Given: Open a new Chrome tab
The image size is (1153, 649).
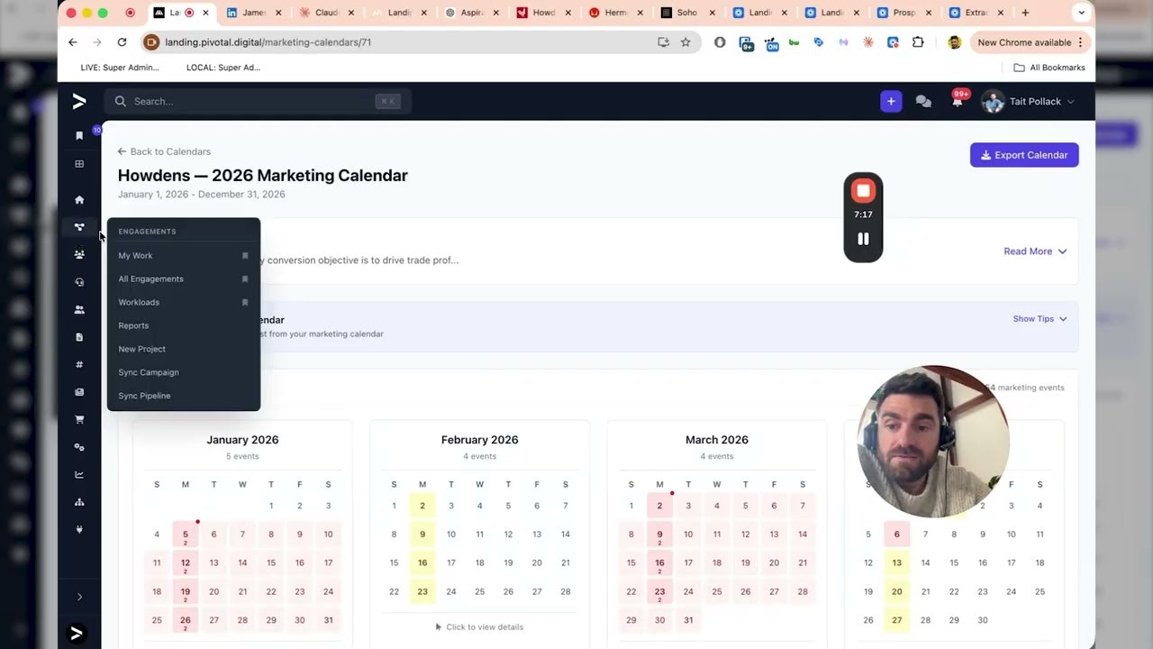Looking at the screenshot, I should tap(1025, 13).
